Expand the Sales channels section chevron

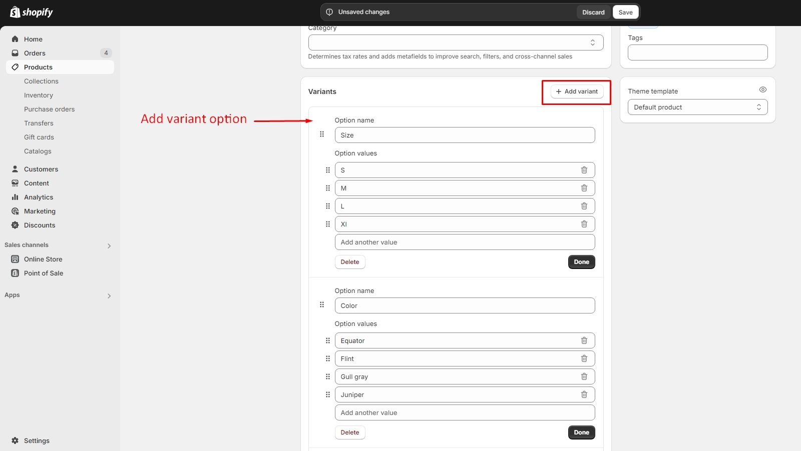(x=109, y=245)
